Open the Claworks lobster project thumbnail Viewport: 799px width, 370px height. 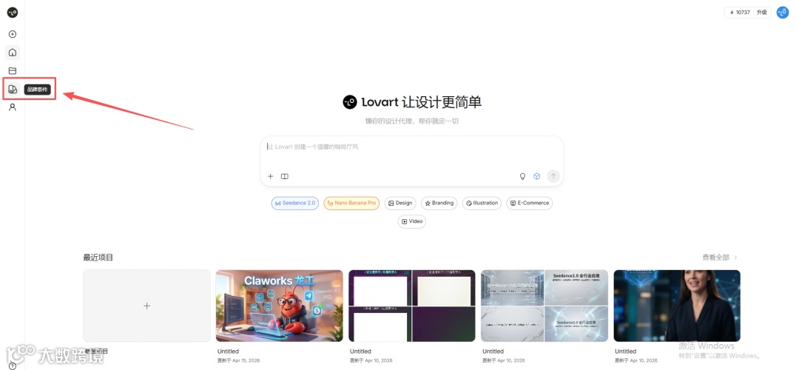[x=279, y=306]
